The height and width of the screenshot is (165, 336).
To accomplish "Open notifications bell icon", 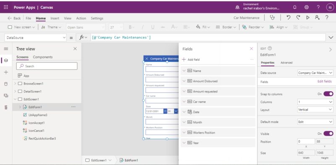I will pos(295,7).
